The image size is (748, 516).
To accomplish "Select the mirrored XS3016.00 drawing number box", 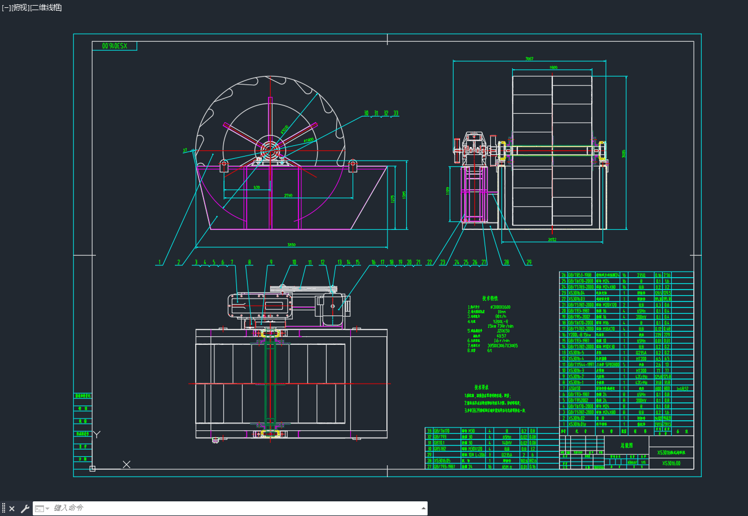I will tap(115, 46).
